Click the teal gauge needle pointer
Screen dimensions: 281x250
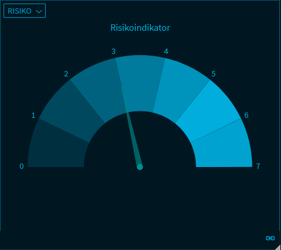pyautogui.click(x=131, y=126)
